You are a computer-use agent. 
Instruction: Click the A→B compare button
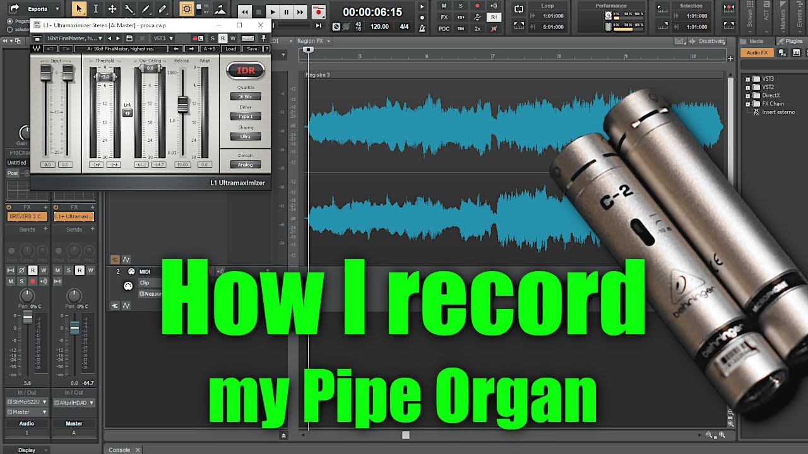210,49
